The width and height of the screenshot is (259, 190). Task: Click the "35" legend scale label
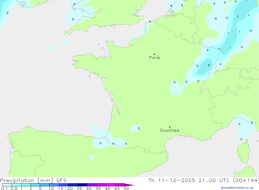click(x=98, y=188)
